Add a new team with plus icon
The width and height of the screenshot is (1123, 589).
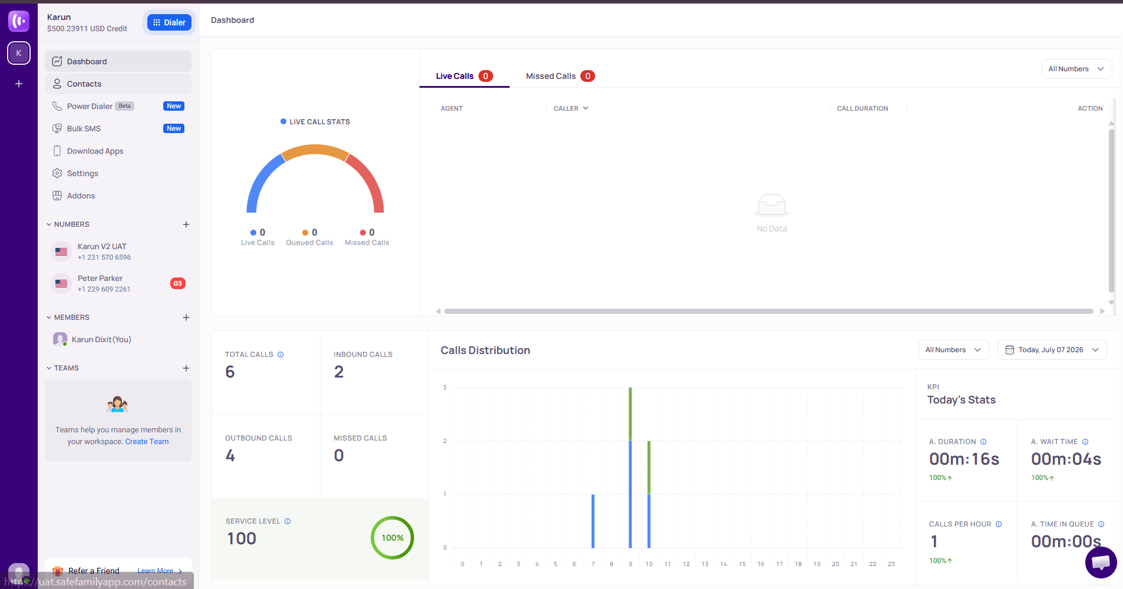tap(186, 368)
